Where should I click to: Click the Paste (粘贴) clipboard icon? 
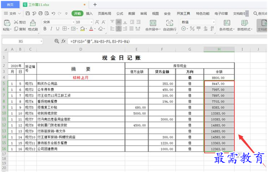click(7, 23)
